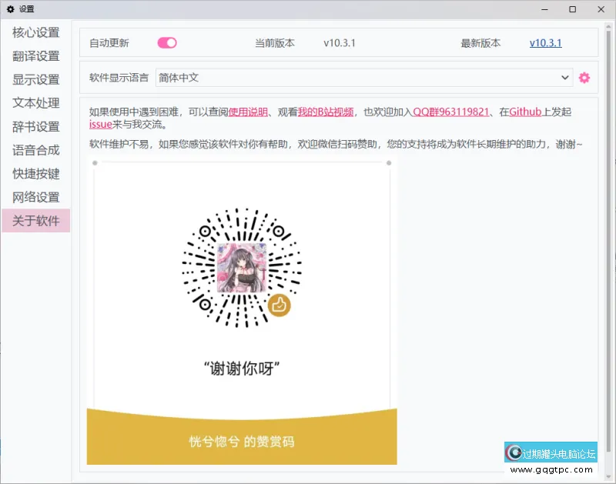
Task: Open the Github link
Action: pyautogui.click(x=526, y=112)
